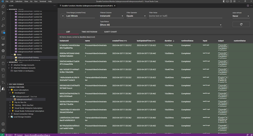Collapse the Tables folder

12,55
